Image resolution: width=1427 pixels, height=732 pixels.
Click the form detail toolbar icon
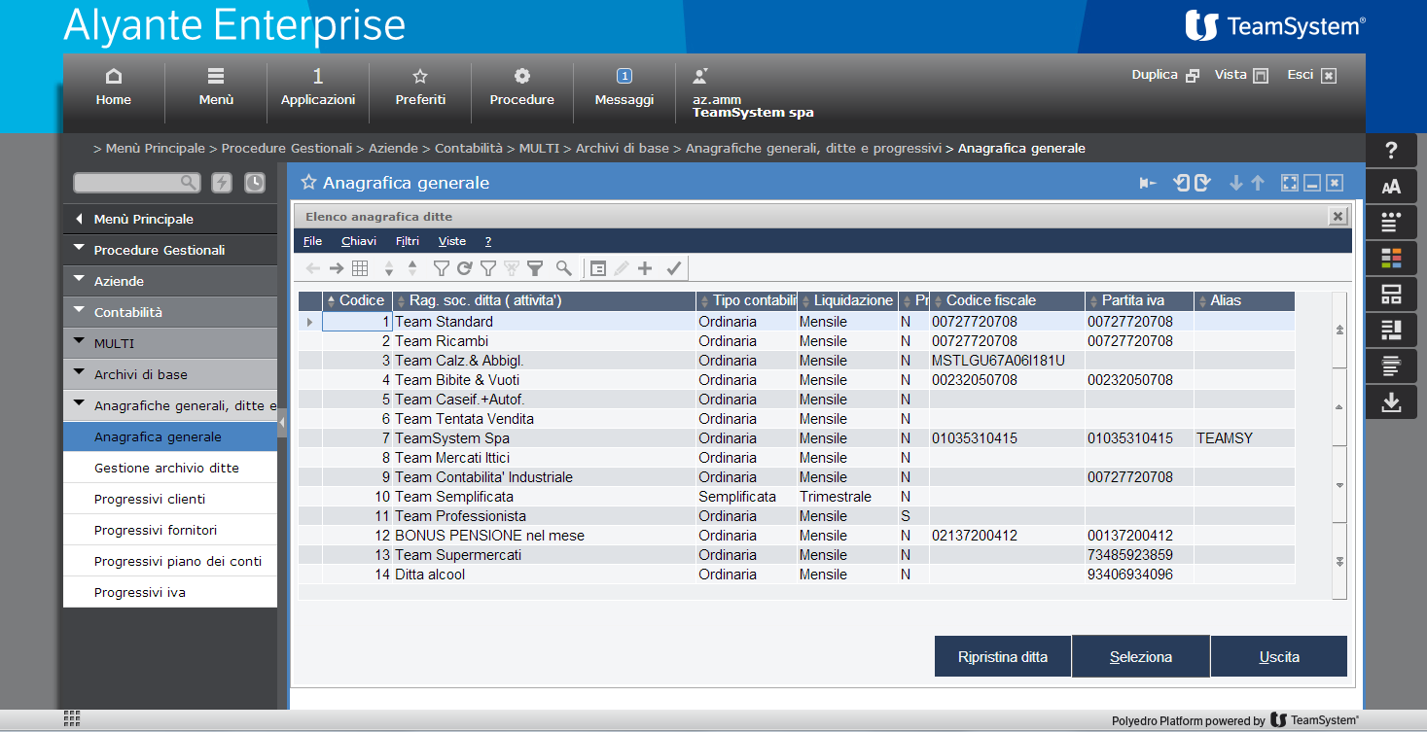pyautogui.click(x=598, y=268)
